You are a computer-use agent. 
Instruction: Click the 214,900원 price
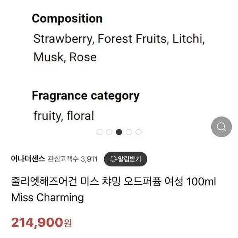[x=41, y=222]
